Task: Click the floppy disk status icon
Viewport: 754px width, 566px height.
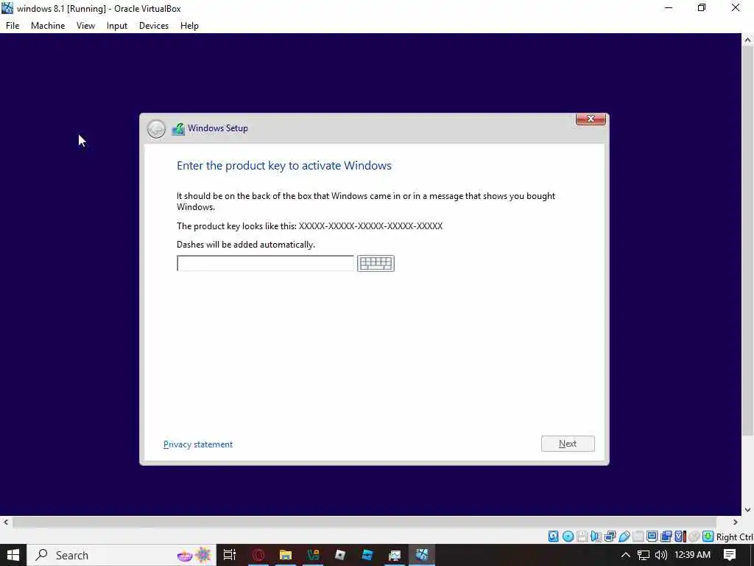Action: [x=582, y=537]
